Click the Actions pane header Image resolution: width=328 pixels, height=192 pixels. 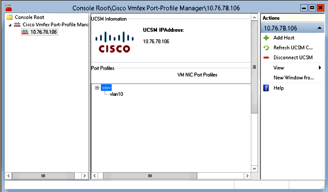click(x=293, y=18)
